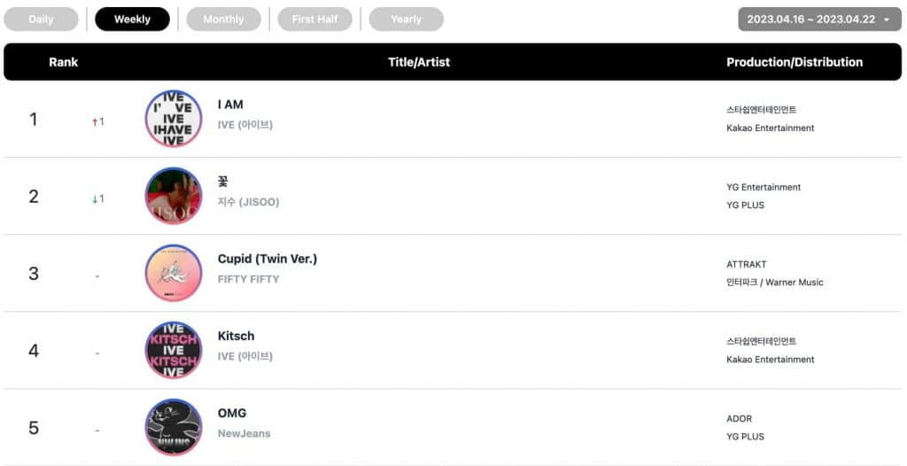
Task: Open the song title I AM
Action: tap(230, 105)
